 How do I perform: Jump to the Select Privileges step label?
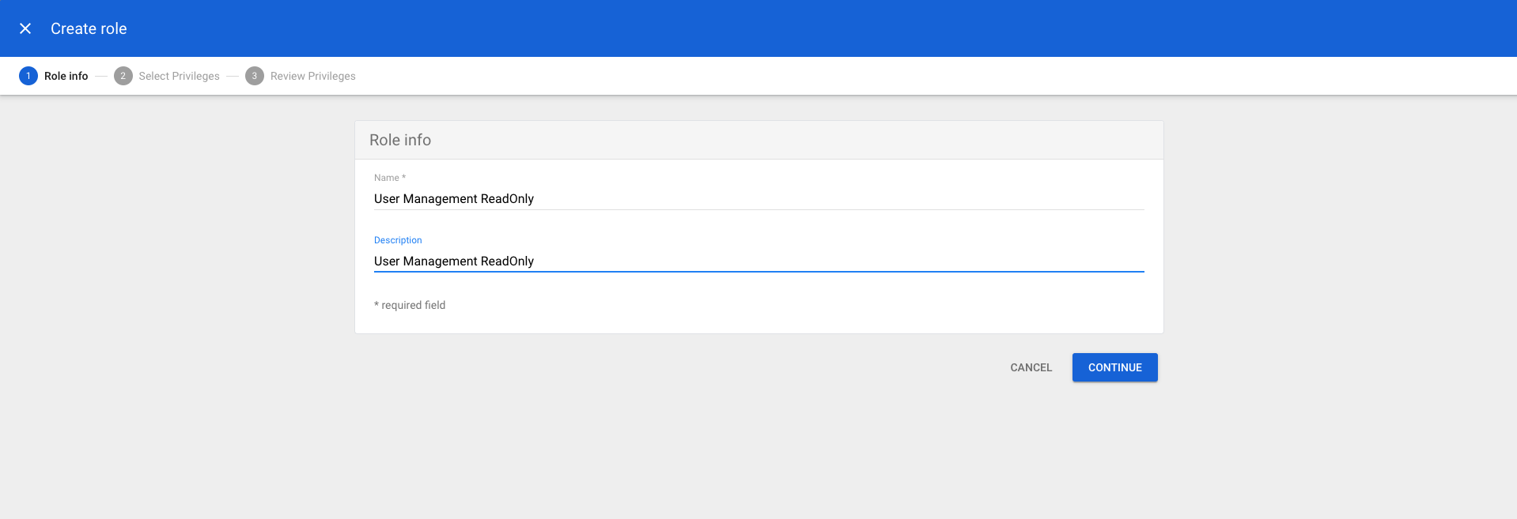pyautogui.click(x=179, y=76)
